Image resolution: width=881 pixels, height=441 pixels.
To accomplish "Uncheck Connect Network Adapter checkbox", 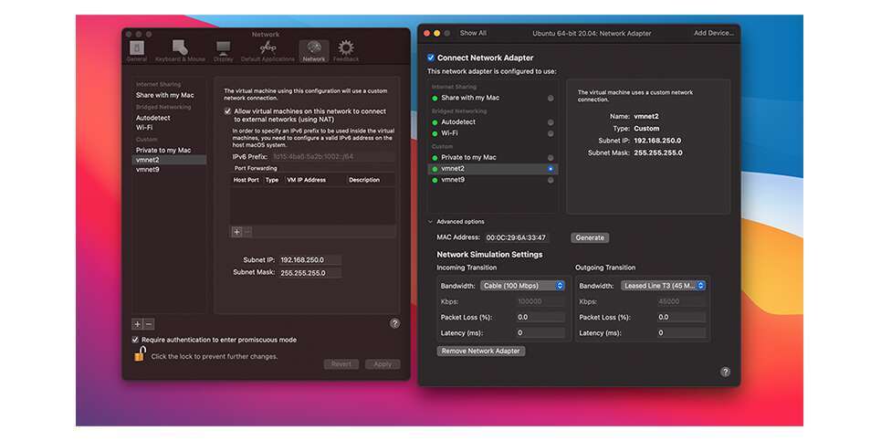I will 431,58.
